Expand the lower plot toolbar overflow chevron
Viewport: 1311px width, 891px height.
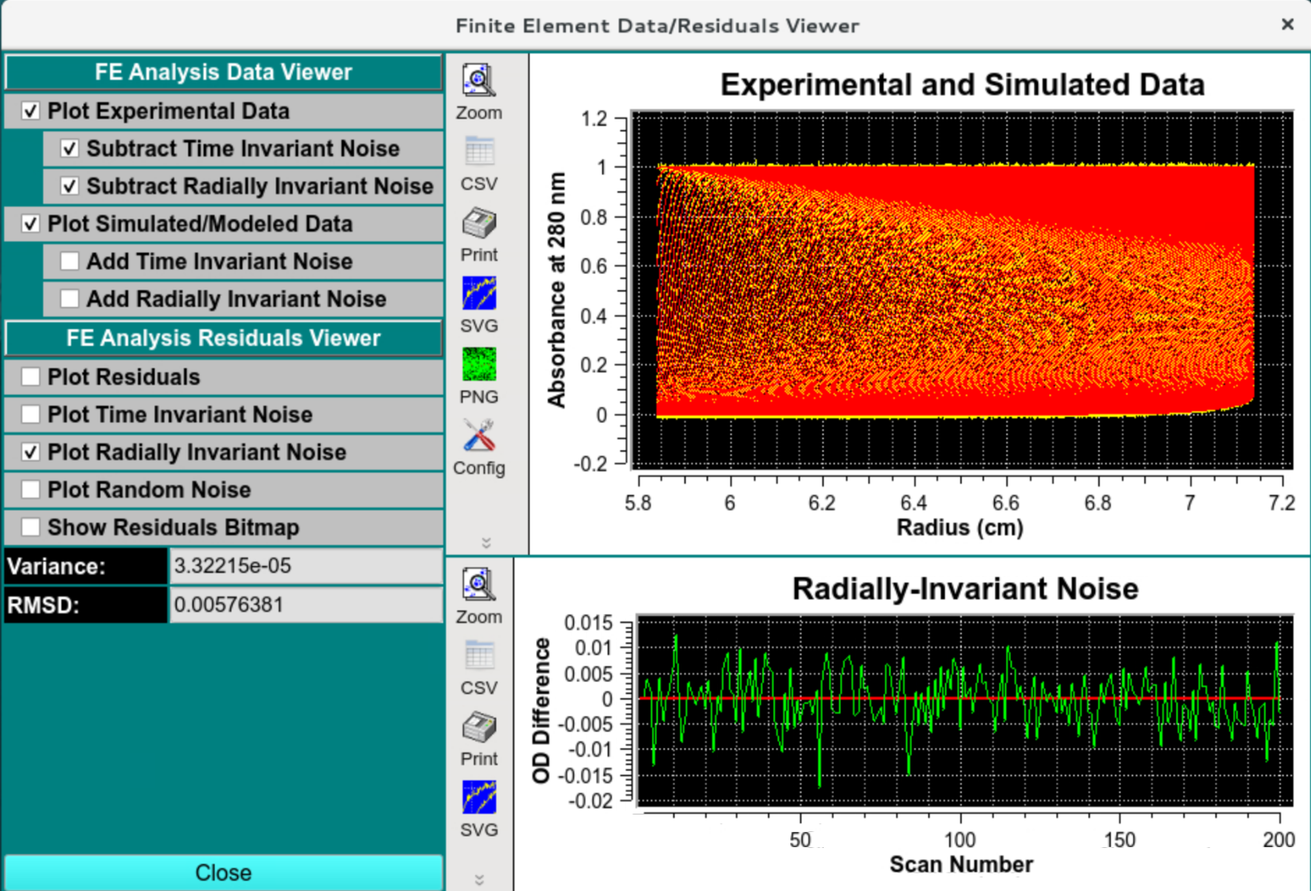click(x=479, y=880)
